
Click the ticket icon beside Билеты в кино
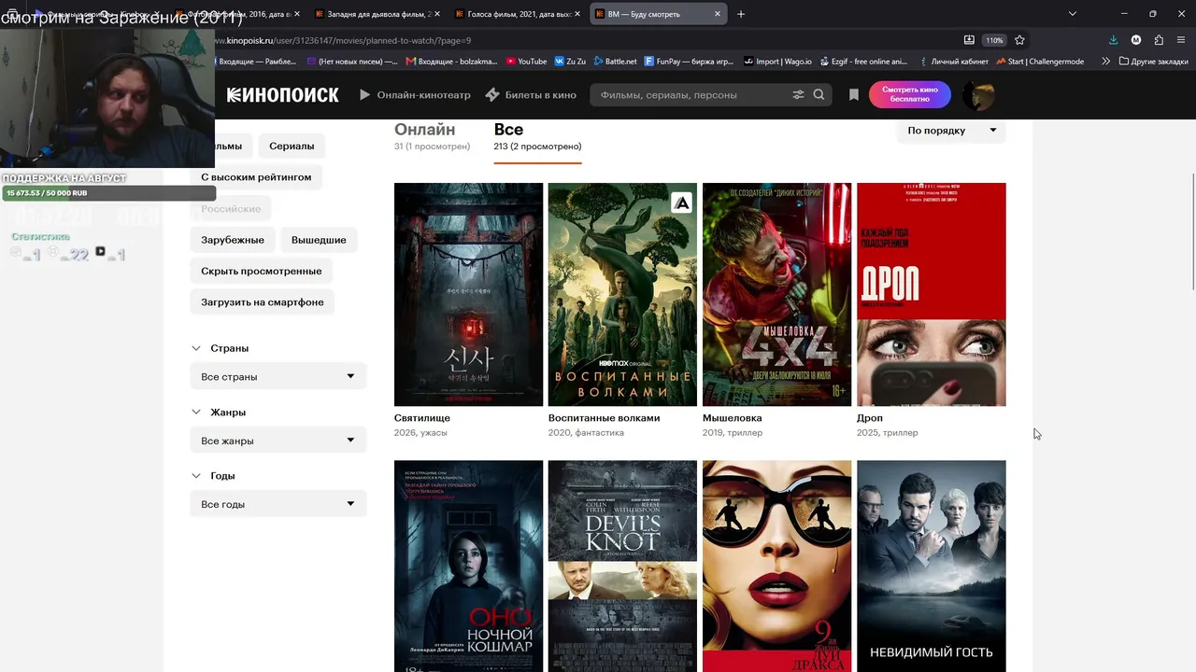pyautogui.click(x=492, y=94)
